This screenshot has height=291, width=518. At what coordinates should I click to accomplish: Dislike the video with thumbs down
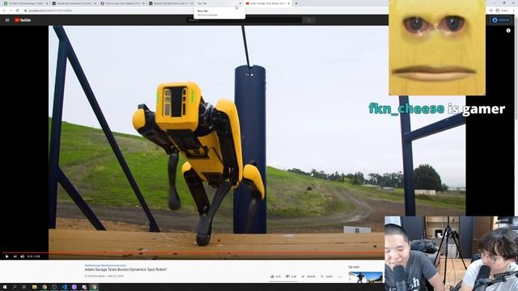291,276
